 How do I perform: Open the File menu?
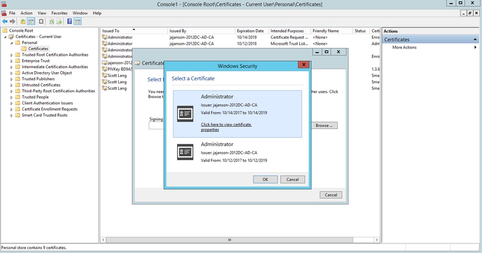(12, 13)
